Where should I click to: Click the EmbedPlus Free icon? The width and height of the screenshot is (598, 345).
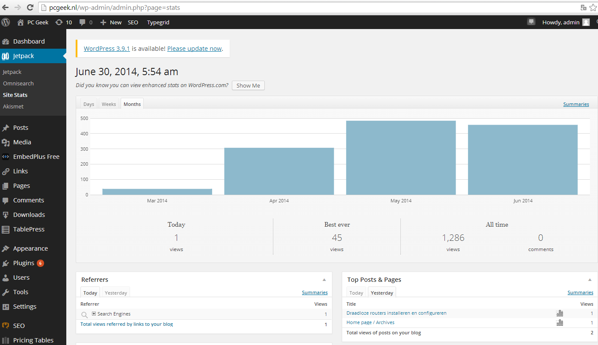click(6, 157)
